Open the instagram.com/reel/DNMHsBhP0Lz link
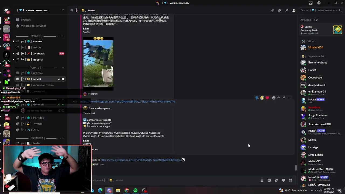 [128, 102]
